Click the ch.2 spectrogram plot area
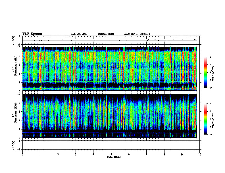Screen dimensions: 225x173 point(110,116)
